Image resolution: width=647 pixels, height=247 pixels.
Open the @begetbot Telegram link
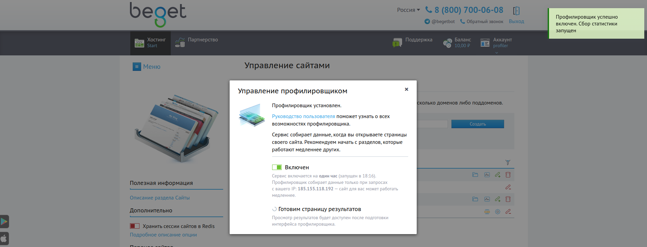pyautogui.click(x=443, y=21)
